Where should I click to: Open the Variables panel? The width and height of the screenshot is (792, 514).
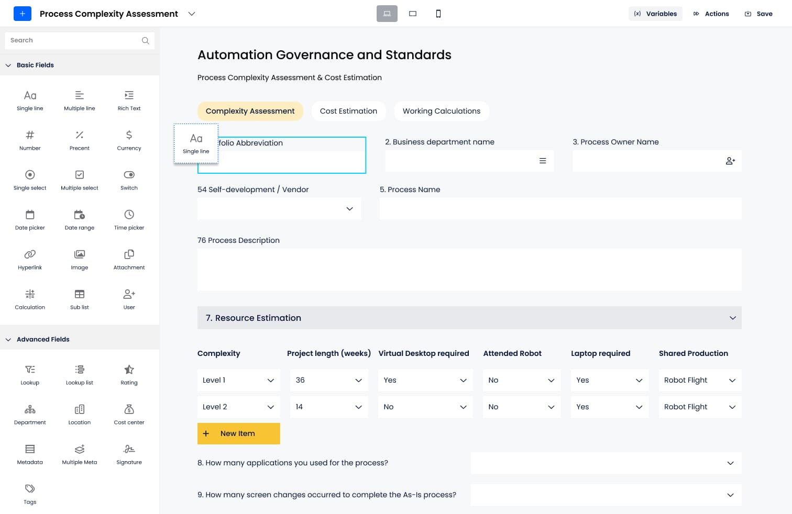point(655,14)
